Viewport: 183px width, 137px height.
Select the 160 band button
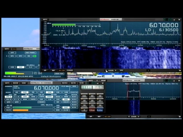(84, 96)
